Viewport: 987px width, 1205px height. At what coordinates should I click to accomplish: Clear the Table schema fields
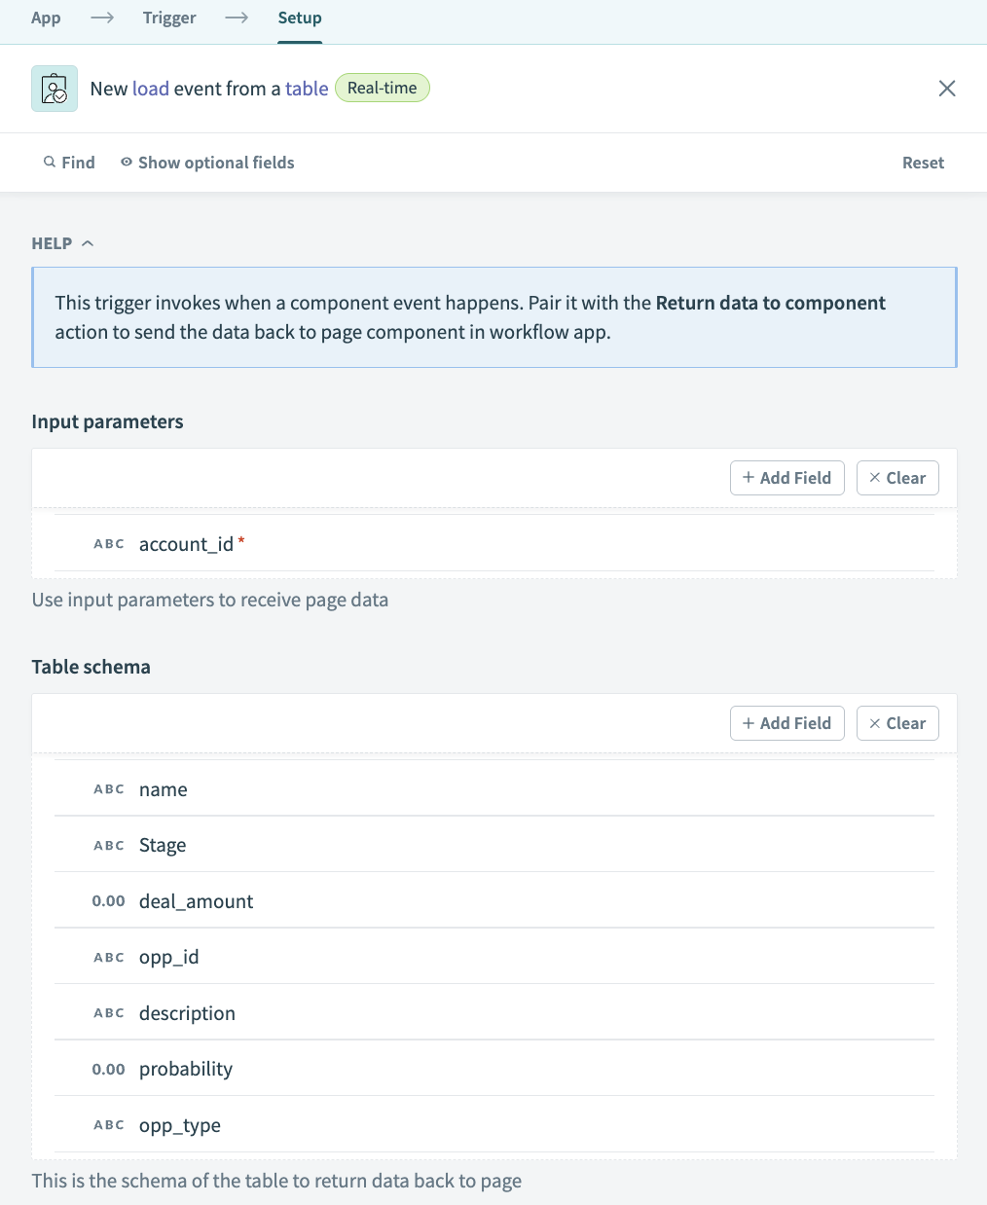(897, 723)
